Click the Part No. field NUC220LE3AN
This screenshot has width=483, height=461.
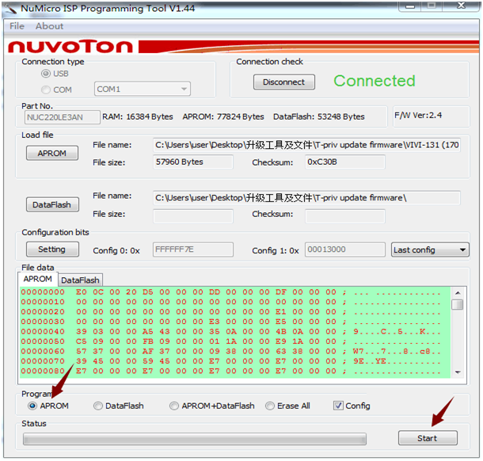pyautogui.click(x=63, y=117)
